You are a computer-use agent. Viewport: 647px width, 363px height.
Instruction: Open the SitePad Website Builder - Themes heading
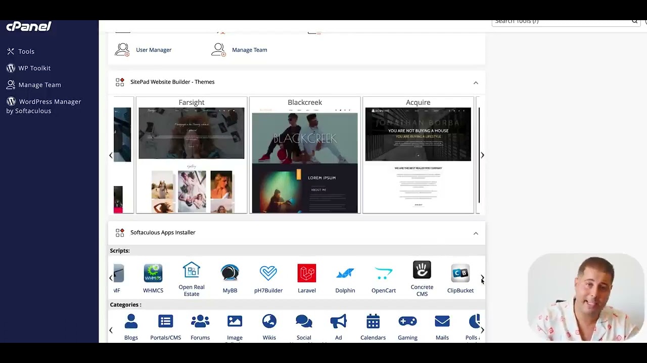click(x=172, y=82)
